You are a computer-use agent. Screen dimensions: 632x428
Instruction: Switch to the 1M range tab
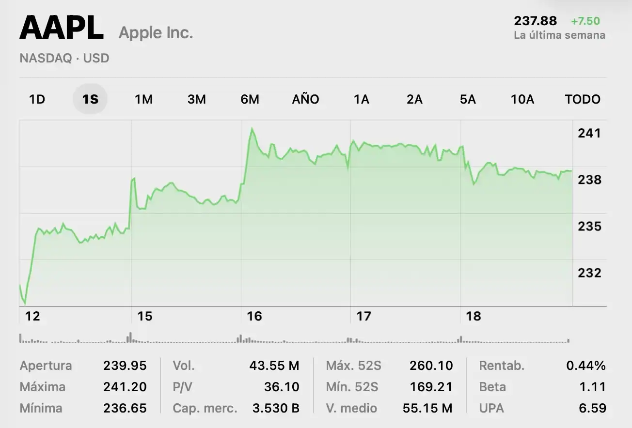tap(143, 99)
